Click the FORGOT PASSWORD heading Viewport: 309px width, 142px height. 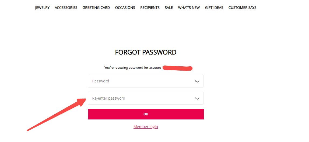146,52
